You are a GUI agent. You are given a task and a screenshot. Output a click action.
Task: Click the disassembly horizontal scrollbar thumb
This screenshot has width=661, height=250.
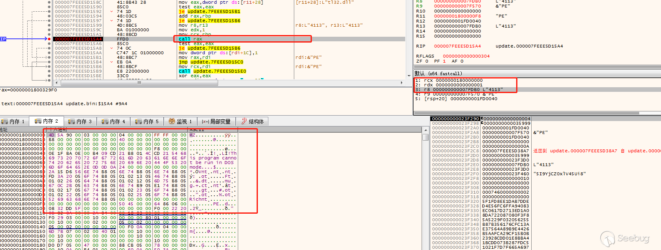click(x=139, y=83)
